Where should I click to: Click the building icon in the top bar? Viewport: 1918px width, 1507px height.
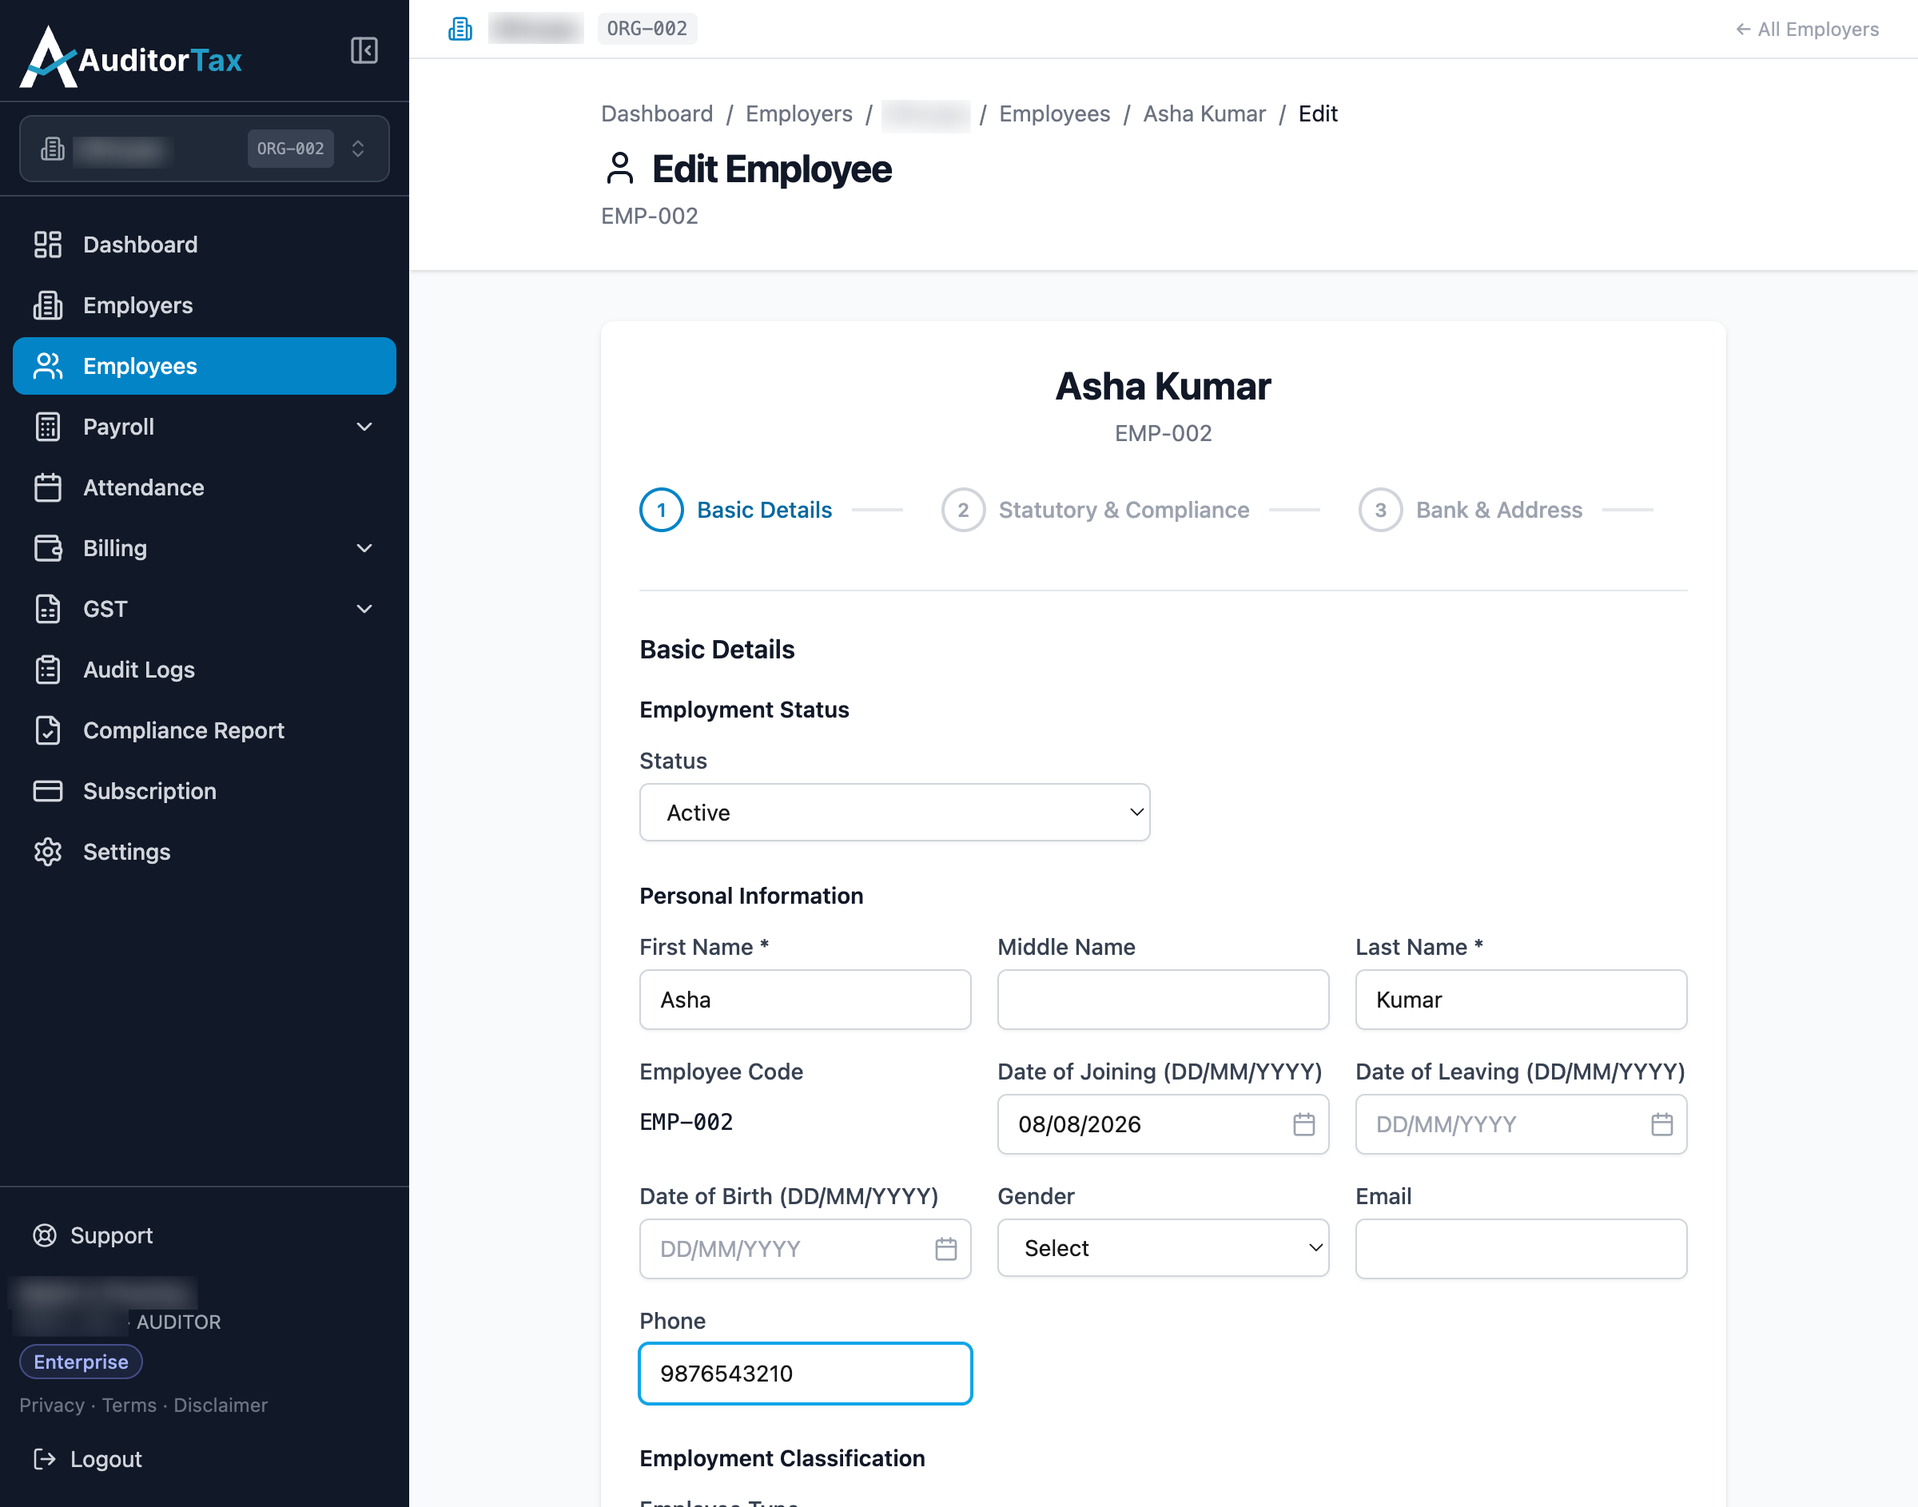[460, 29]
